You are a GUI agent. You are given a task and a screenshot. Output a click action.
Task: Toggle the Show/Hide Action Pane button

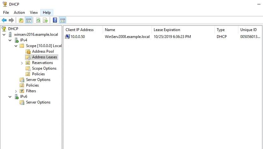[x=62, y=20]
